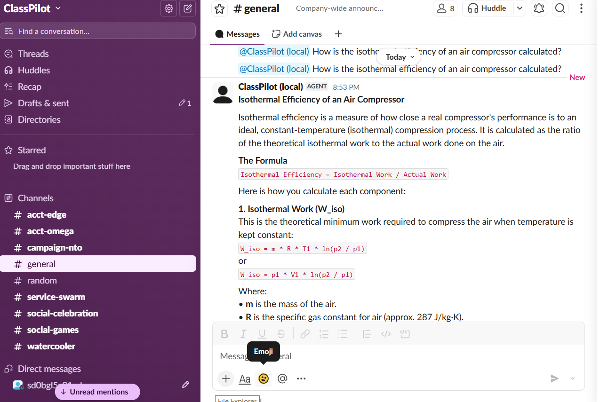Open Directories
This screenshot has height=402, width=600.
tap(98, 119)
